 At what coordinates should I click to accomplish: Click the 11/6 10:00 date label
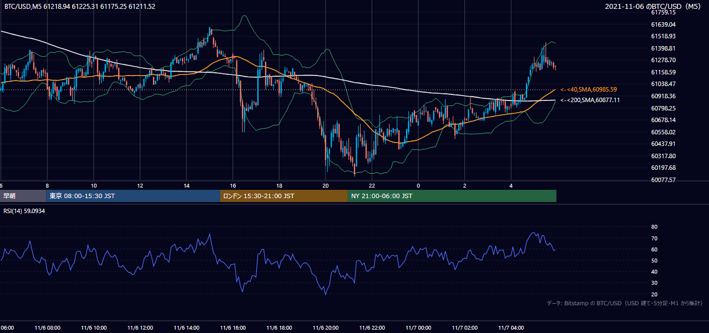pyautogui.click(x=94, y=328)
